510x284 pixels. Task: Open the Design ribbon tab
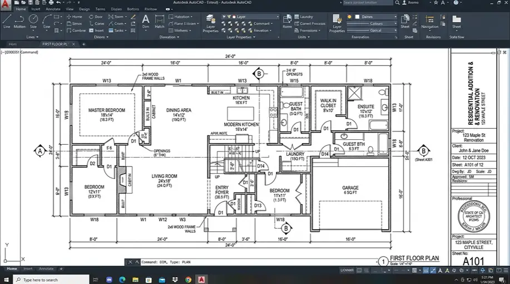[x=84, y=9]
